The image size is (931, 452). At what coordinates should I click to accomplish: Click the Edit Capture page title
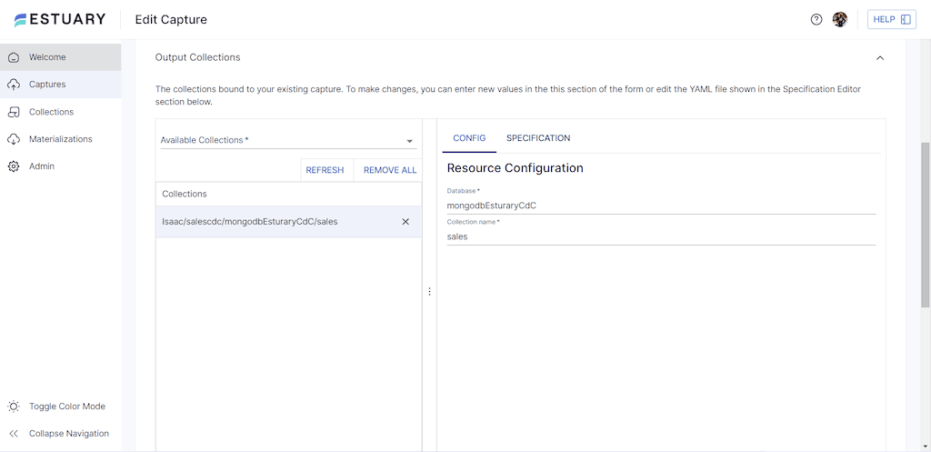171,20
